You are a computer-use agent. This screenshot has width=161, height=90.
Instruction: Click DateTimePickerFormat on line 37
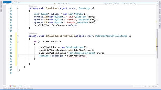point(83,53)
